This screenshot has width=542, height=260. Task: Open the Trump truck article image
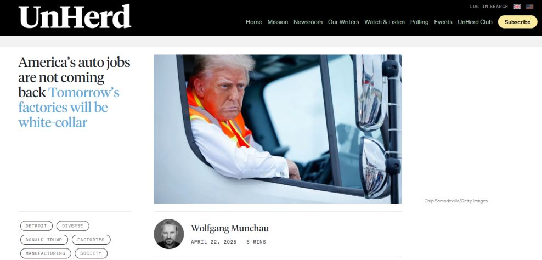pyautogui.click(x=278, y=129)
